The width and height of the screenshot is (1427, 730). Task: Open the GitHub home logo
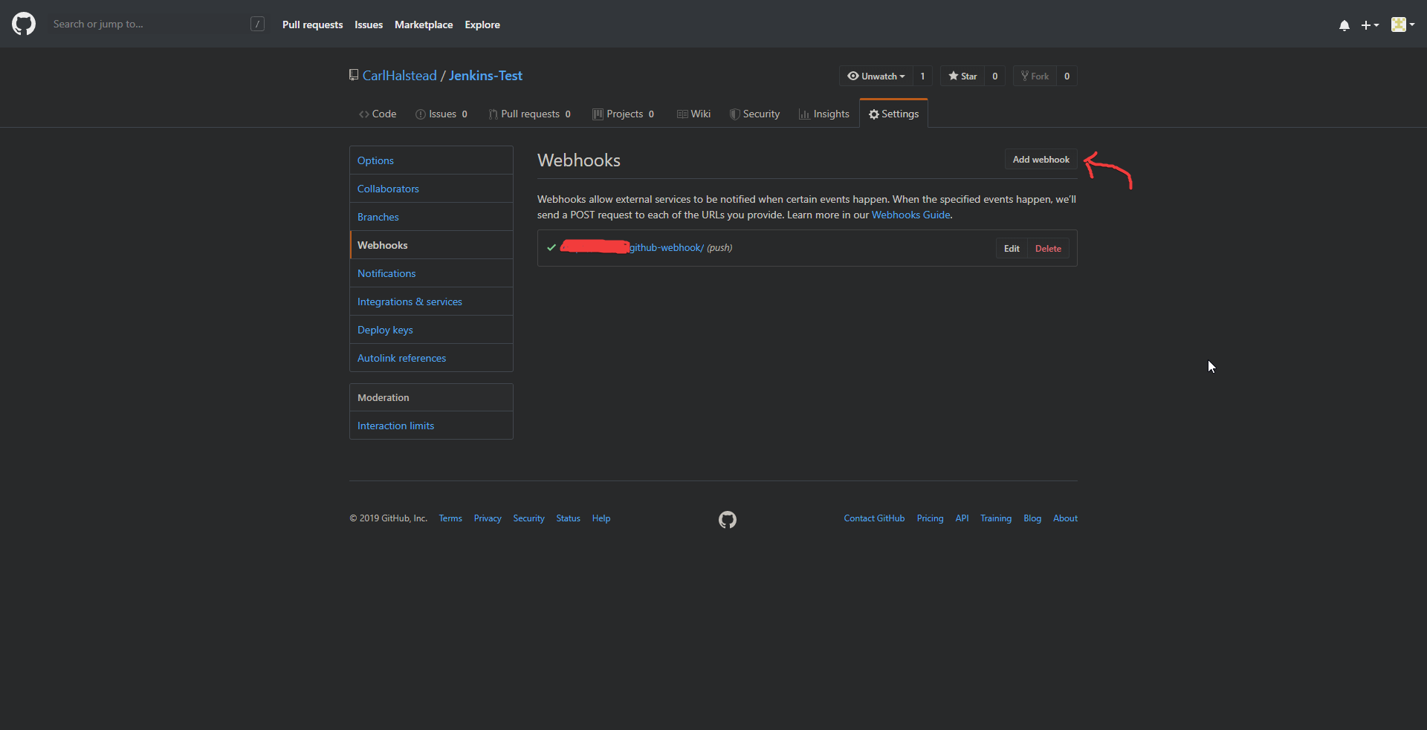[24, 24]
